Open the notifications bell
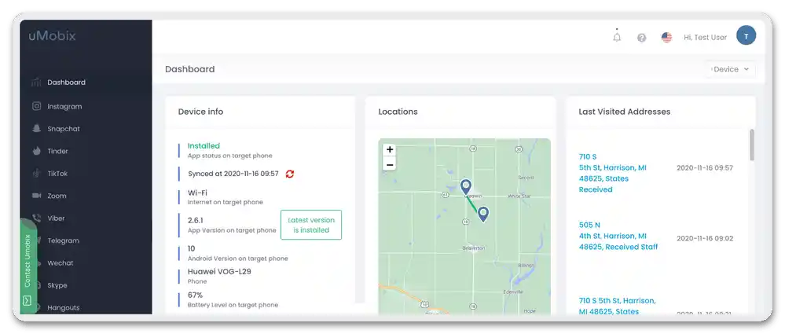The image size is (785, 334). [x=617, y=37]
